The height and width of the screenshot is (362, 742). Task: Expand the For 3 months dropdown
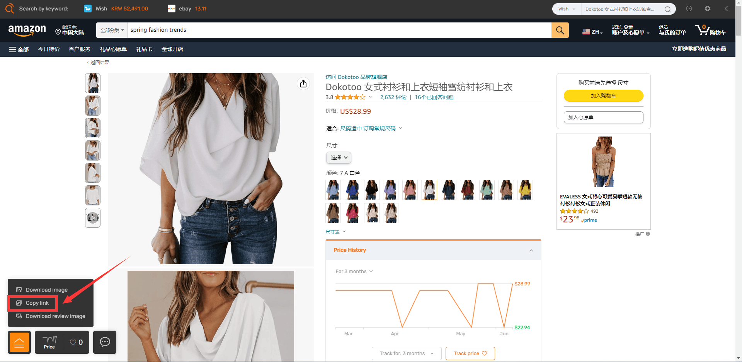pyautogui.click(x=354, y=271)
